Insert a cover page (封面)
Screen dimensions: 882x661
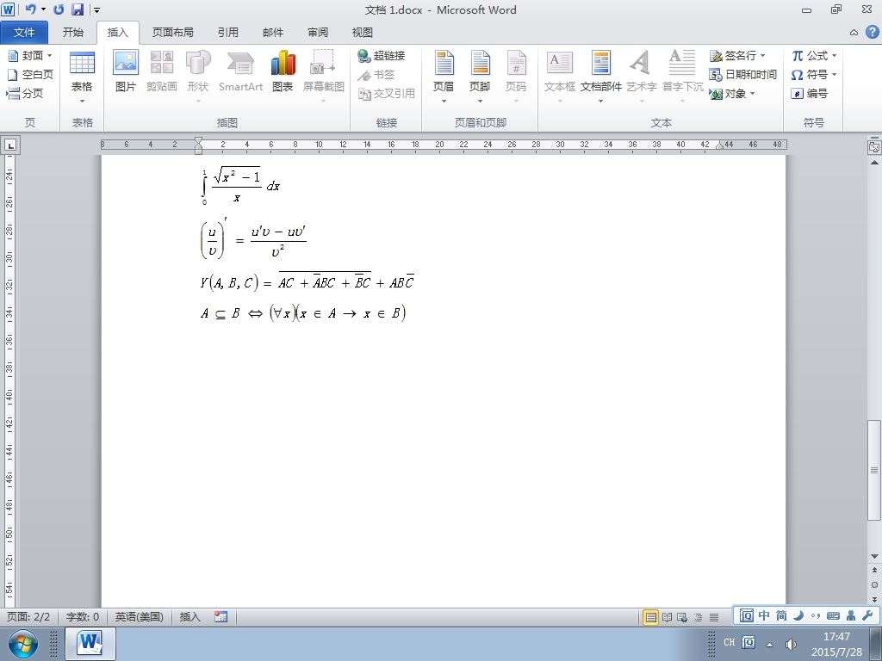[x=30, y=56]
